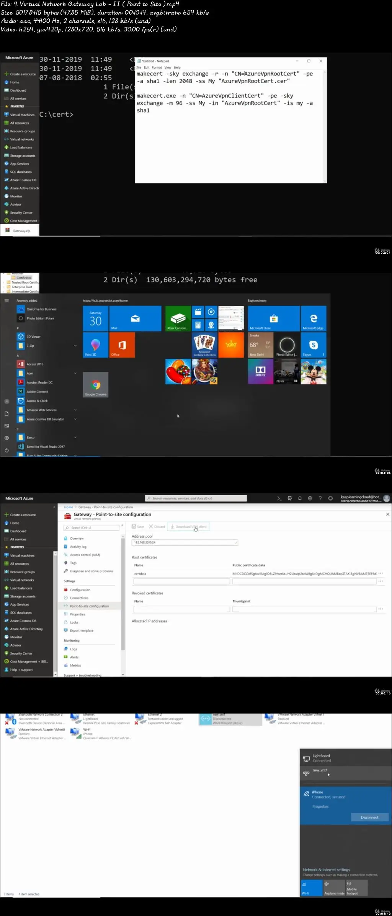This screenshot has width=392, height=916.
Task: Select Connections in Gateway settings menu
Action: coord(79,598)
